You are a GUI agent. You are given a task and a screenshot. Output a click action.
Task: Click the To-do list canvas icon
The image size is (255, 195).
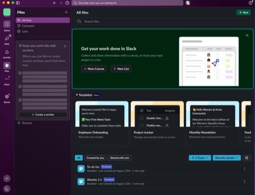(81, 169)
